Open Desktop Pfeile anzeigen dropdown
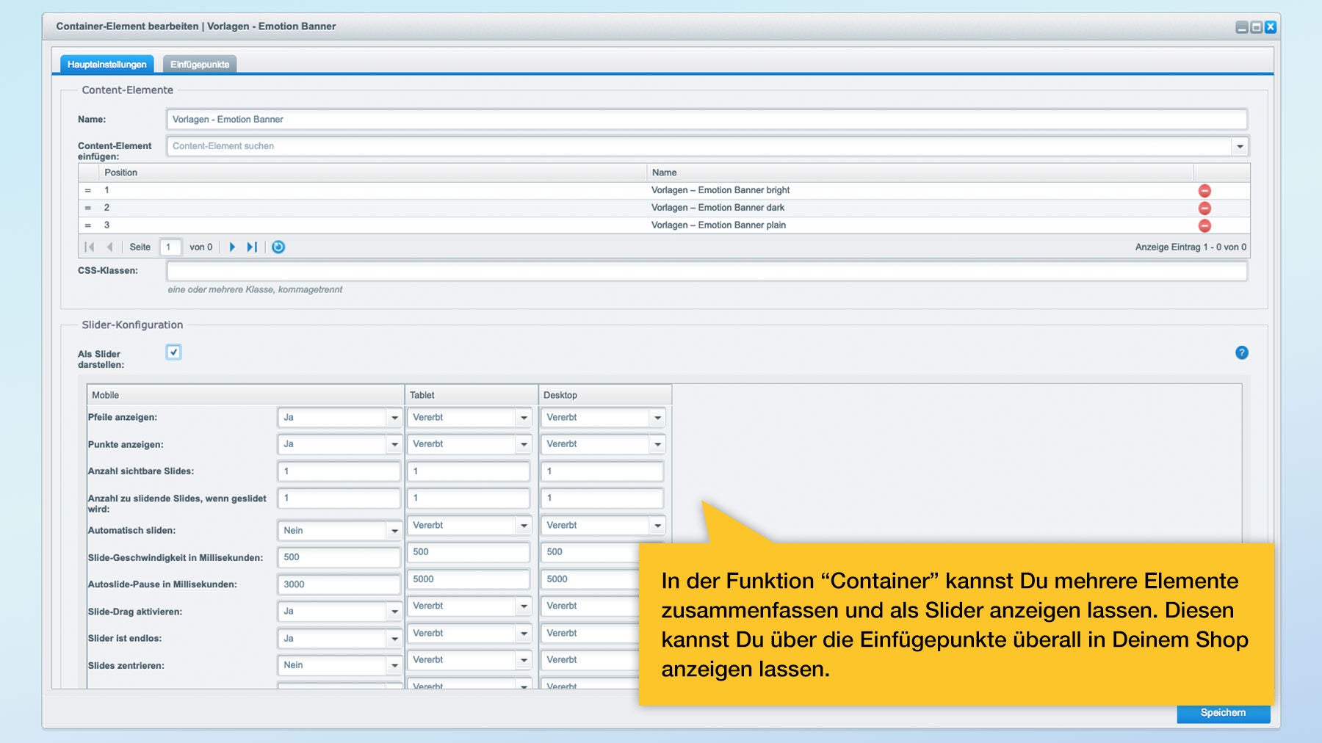1322x743 pixels. pos(657,418)
